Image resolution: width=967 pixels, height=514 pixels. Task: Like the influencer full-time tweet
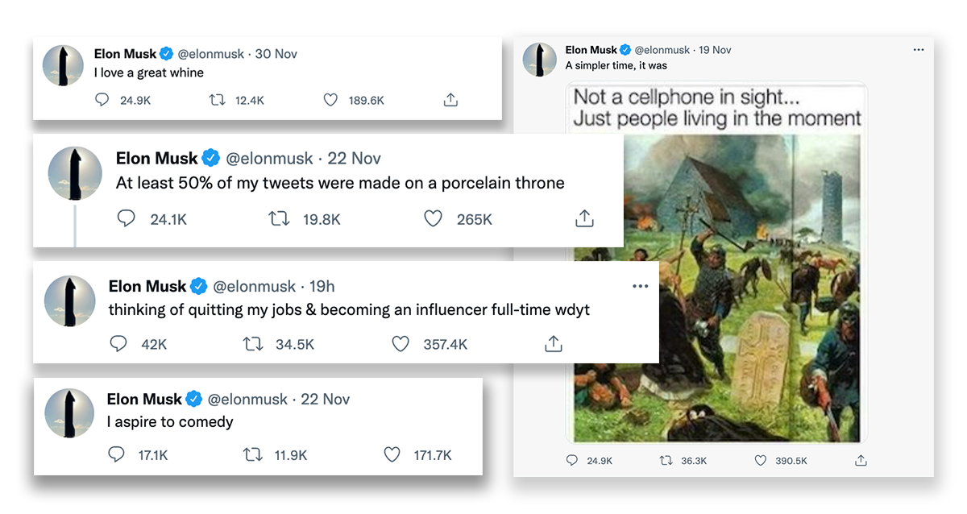point(400,344)
